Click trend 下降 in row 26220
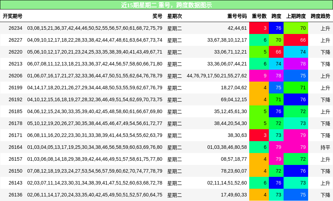333x201 pixels. click(x=325, y=52)
